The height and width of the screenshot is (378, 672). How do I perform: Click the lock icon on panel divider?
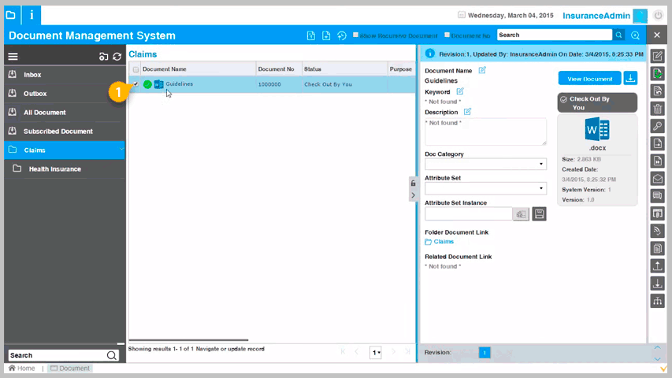click(413, 183)
